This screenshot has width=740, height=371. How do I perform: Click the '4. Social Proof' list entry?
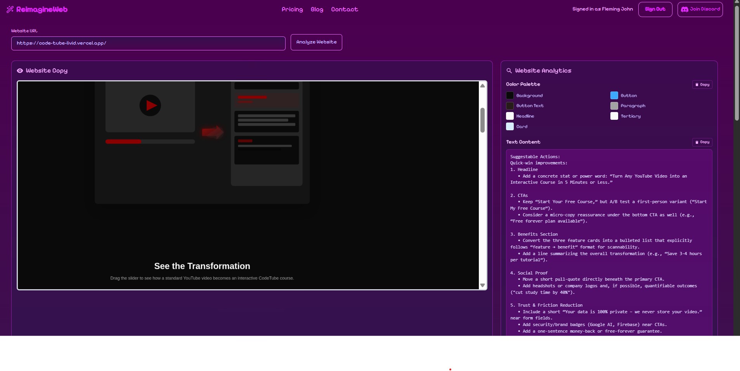529,273
